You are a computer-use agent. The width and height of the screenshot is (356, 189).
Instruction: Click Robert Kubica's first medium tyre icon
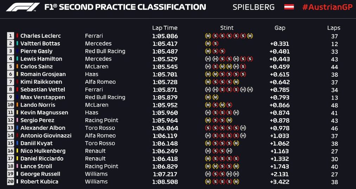tap(208, 182)
